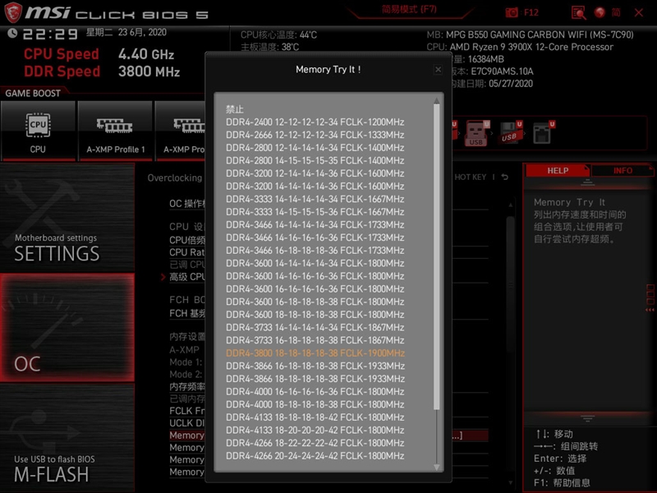
Task: Click the MSI dragon logo
Action: (x=12, y=11)
